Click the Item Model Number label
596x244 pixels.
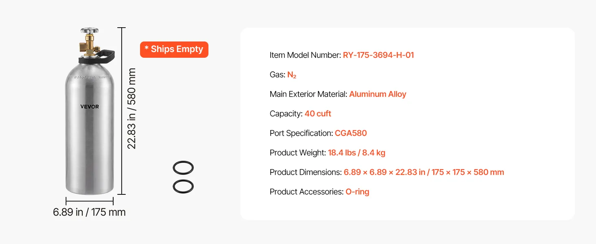tap(305, 55)
